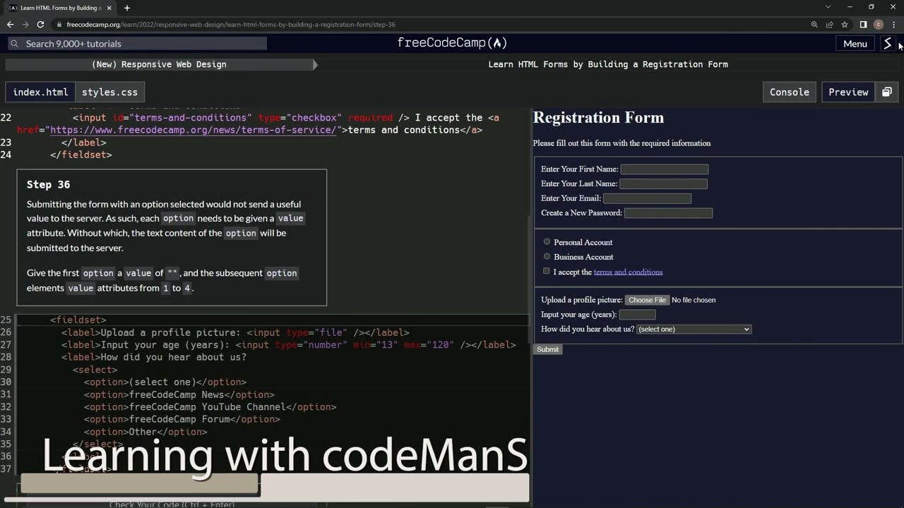Click freeCodeCamp YouTube Channel option code line
The image size is (904, 508).
click(210, 407)
